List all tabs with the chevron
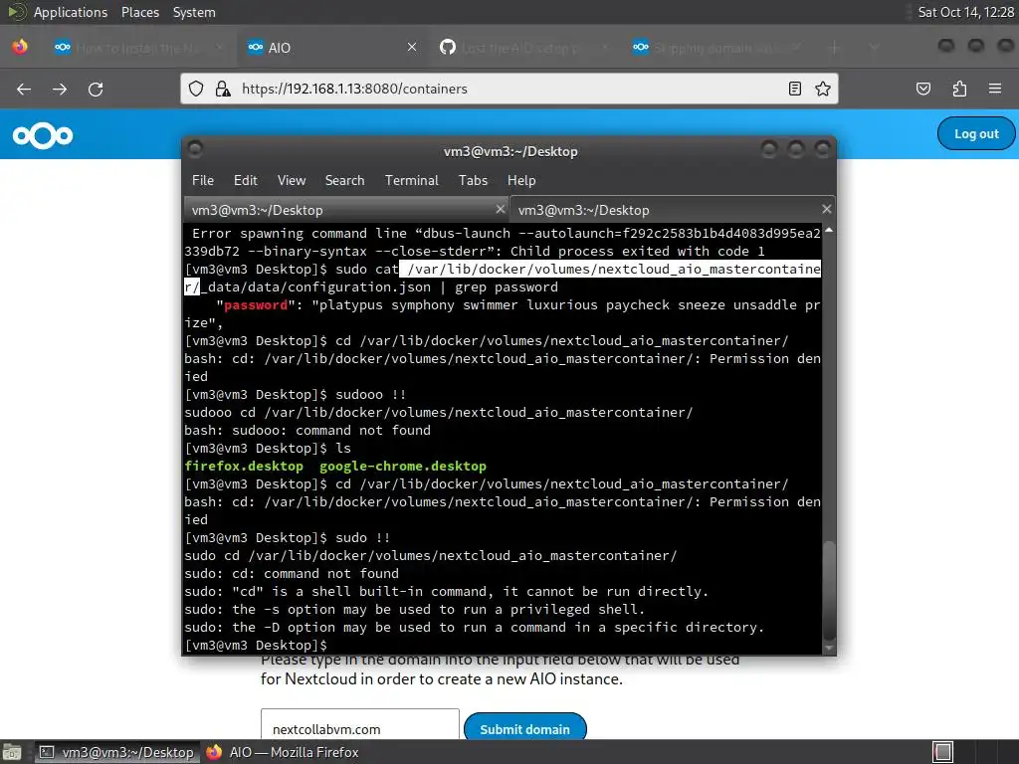The height and width of the screenshot is (764, 1019). tap(874, 47)
